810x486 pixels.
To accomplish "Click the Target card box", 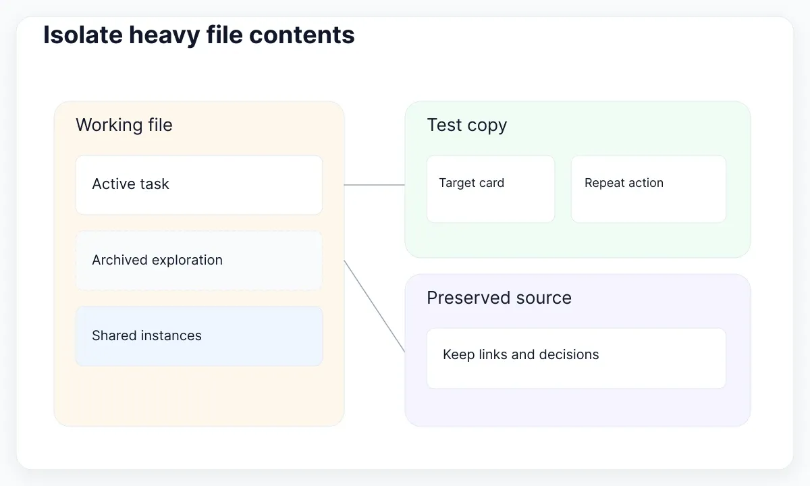I will coord(491,189).
